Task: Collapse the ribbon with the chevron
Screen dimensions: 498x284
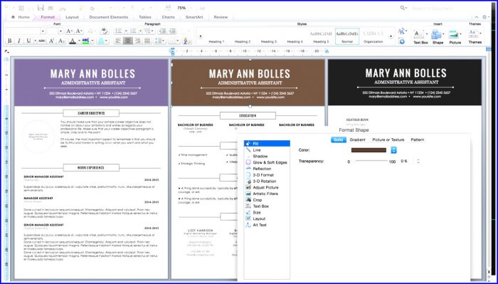Action: tap(477, 17)
